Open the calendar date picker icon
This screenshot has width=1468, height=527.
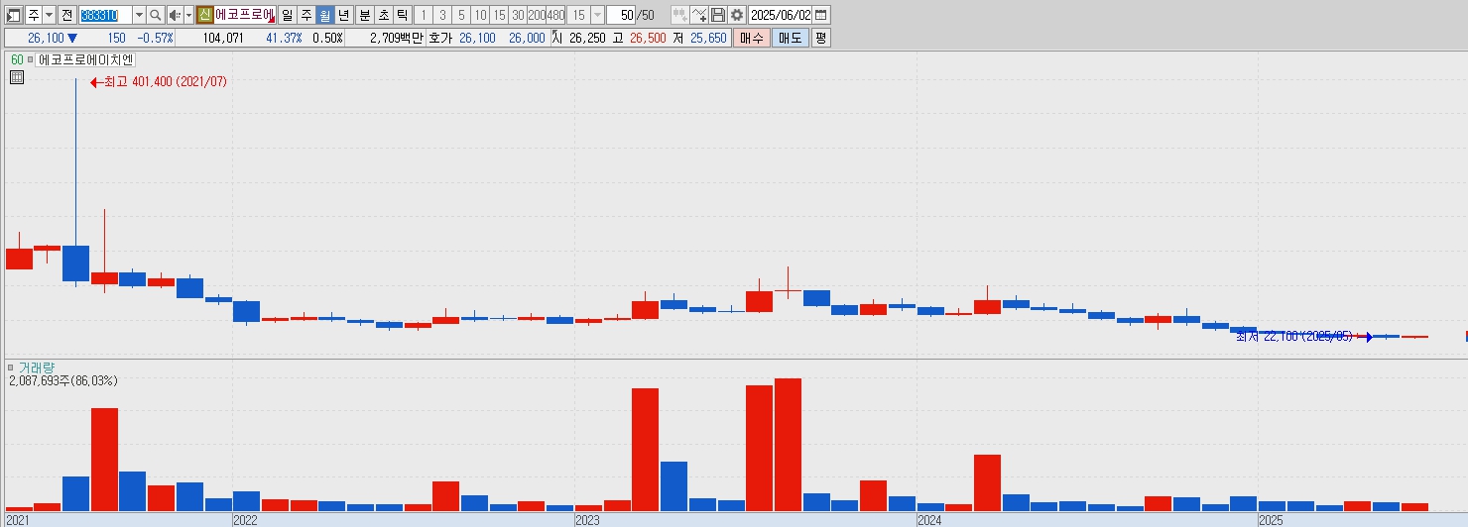pyautogui.click(x=821, y=15)
